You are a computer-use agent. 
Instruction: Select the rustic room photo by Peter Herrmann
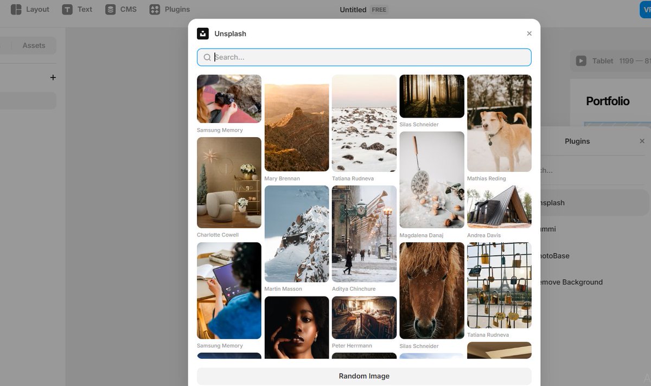364,318
